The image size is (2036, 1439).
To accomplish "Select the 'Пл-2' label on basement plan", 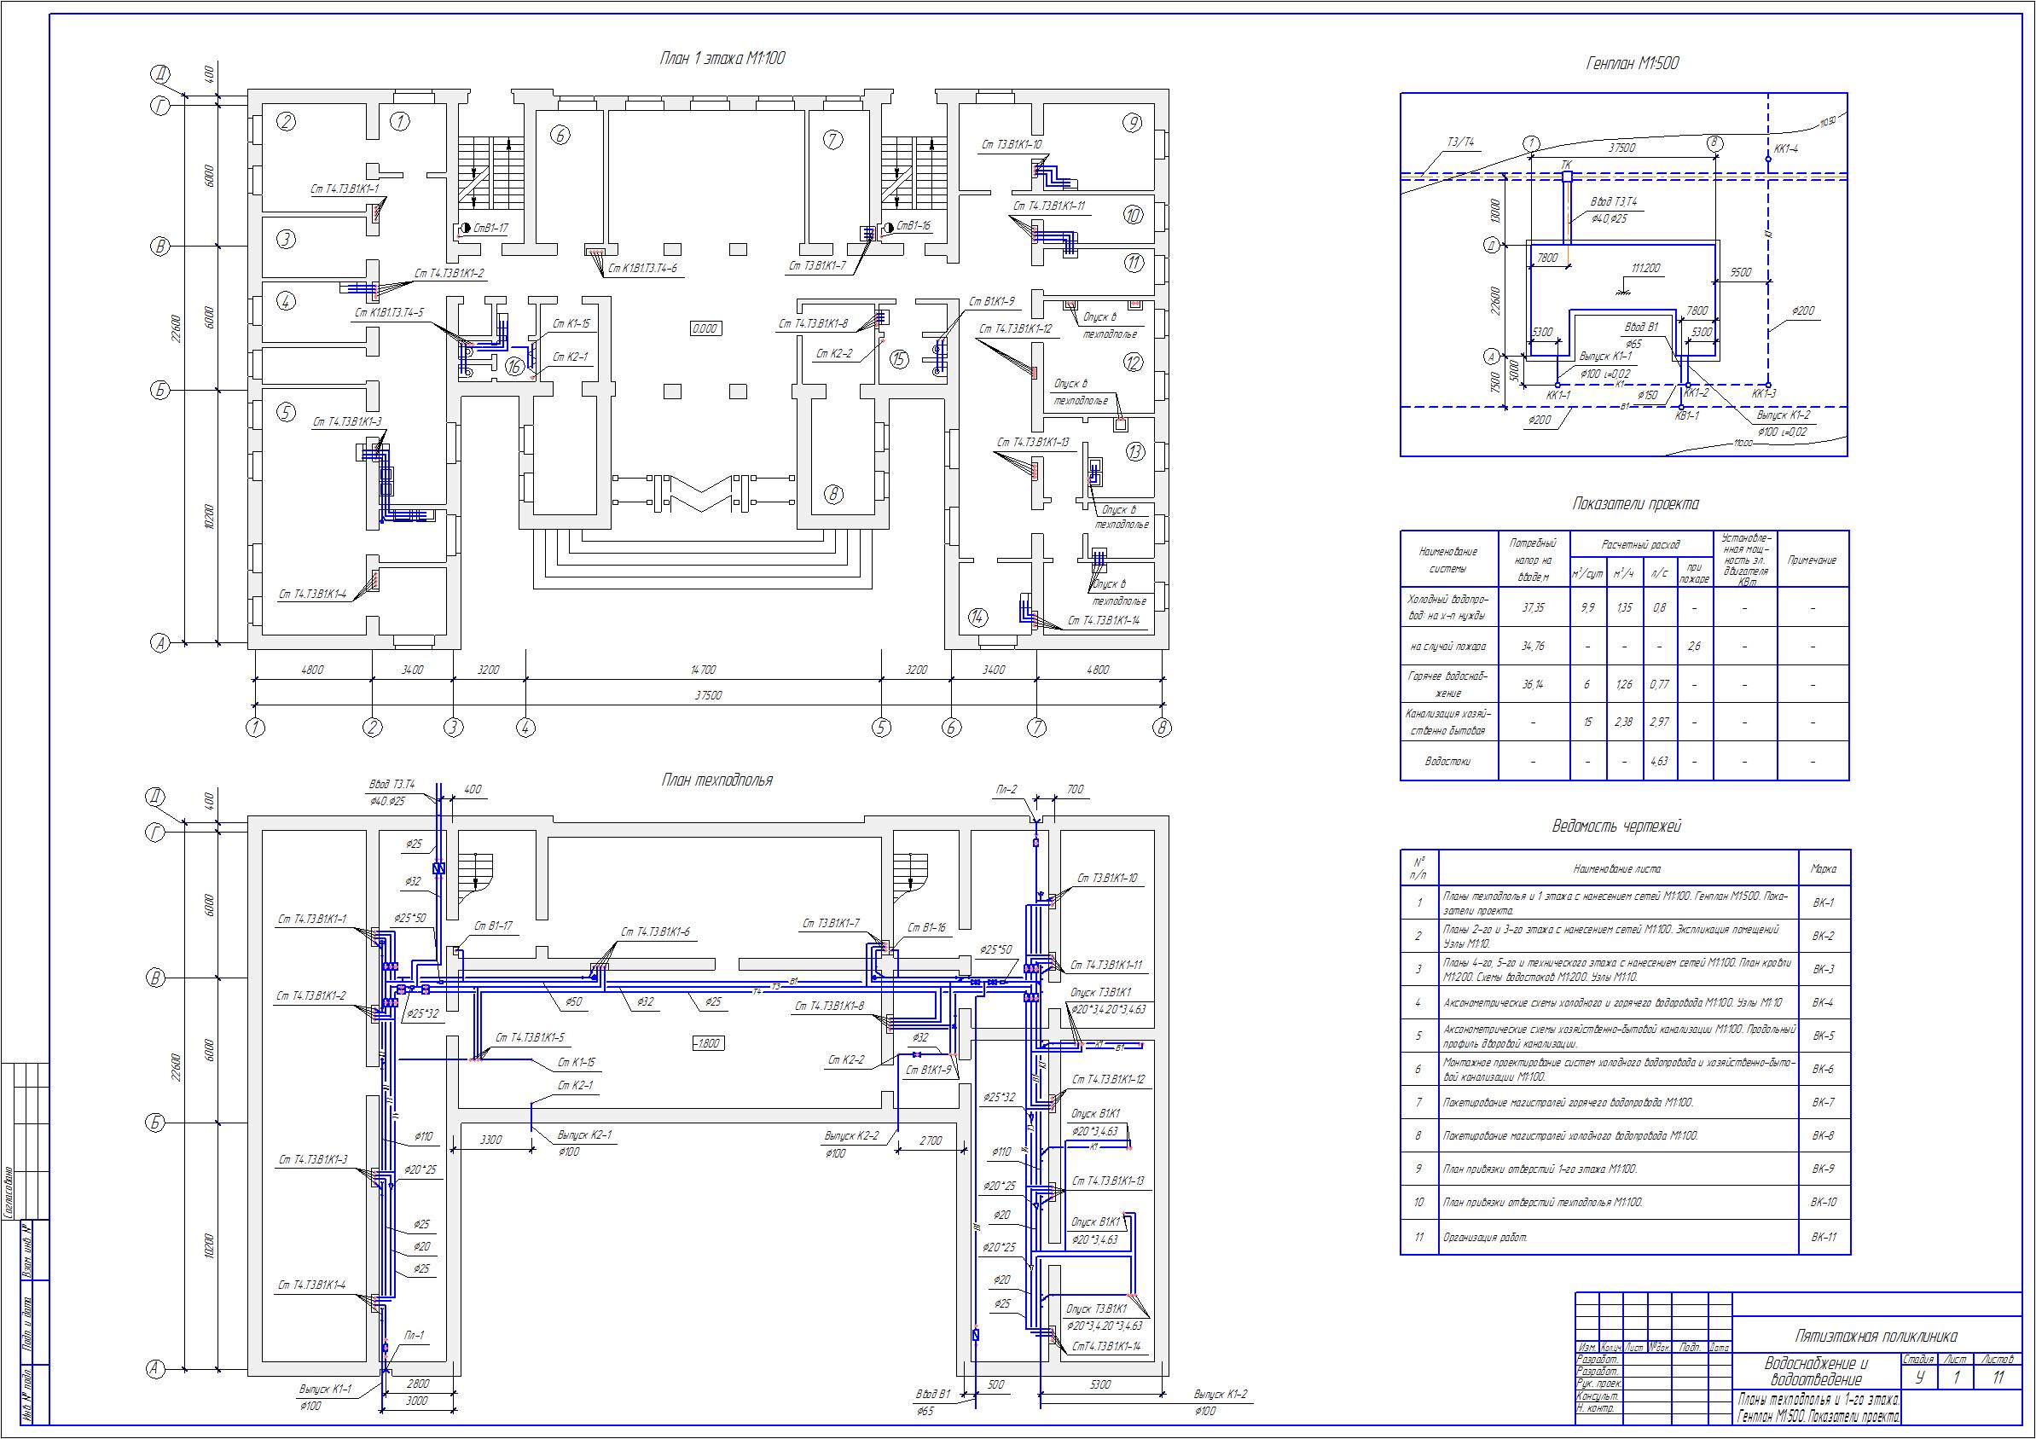I will [1006, 788].
